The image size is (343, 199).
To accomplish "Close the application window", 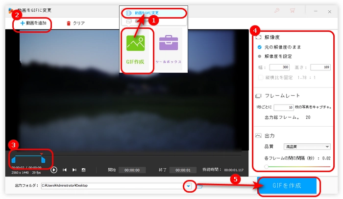I will tap(329, 12).
